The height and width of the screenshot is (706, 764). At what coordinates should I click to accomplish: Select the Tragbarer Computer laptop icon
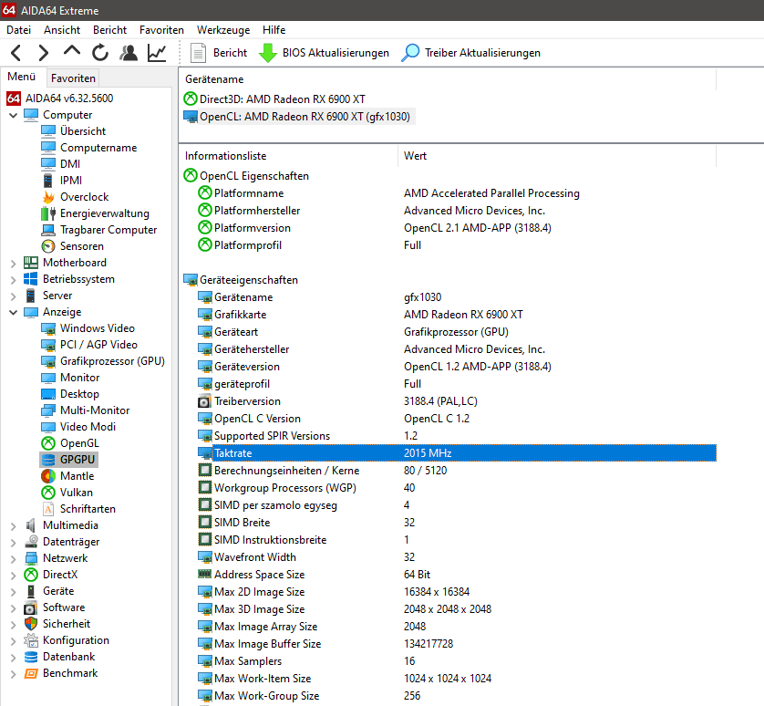(48, 230)
